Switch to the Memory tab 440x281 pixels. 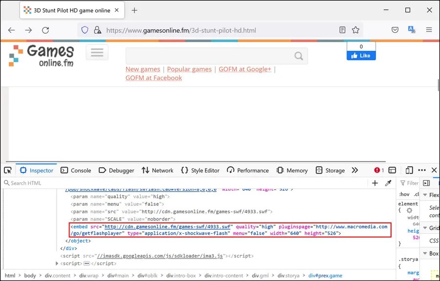pos(292,170)
